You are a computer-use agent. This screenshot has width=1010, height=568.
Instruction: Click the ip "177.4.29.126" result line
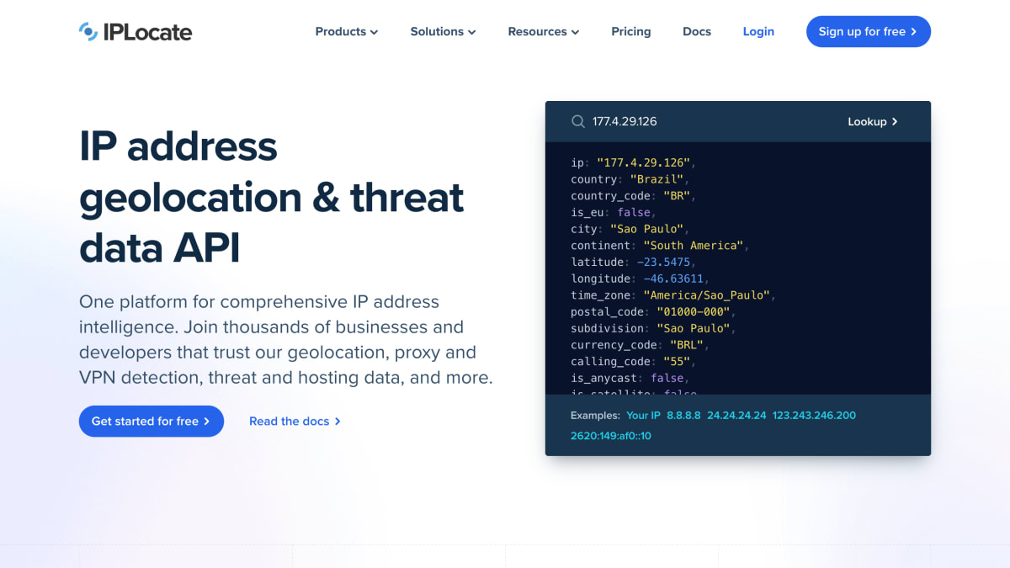[634, 162]
